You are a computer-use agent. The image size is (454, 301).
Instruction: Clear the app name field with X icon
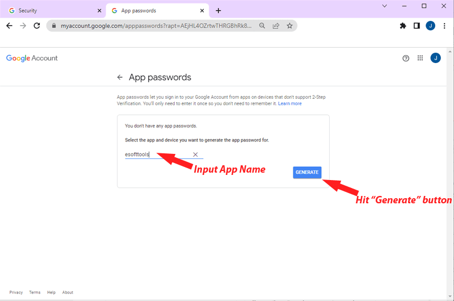point(195,154)
